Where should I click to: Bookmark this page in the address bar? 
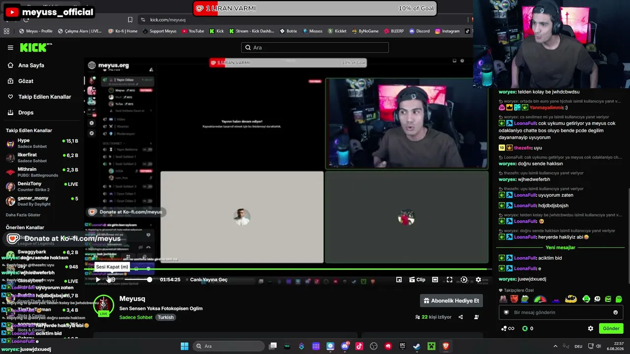point(130,20)
